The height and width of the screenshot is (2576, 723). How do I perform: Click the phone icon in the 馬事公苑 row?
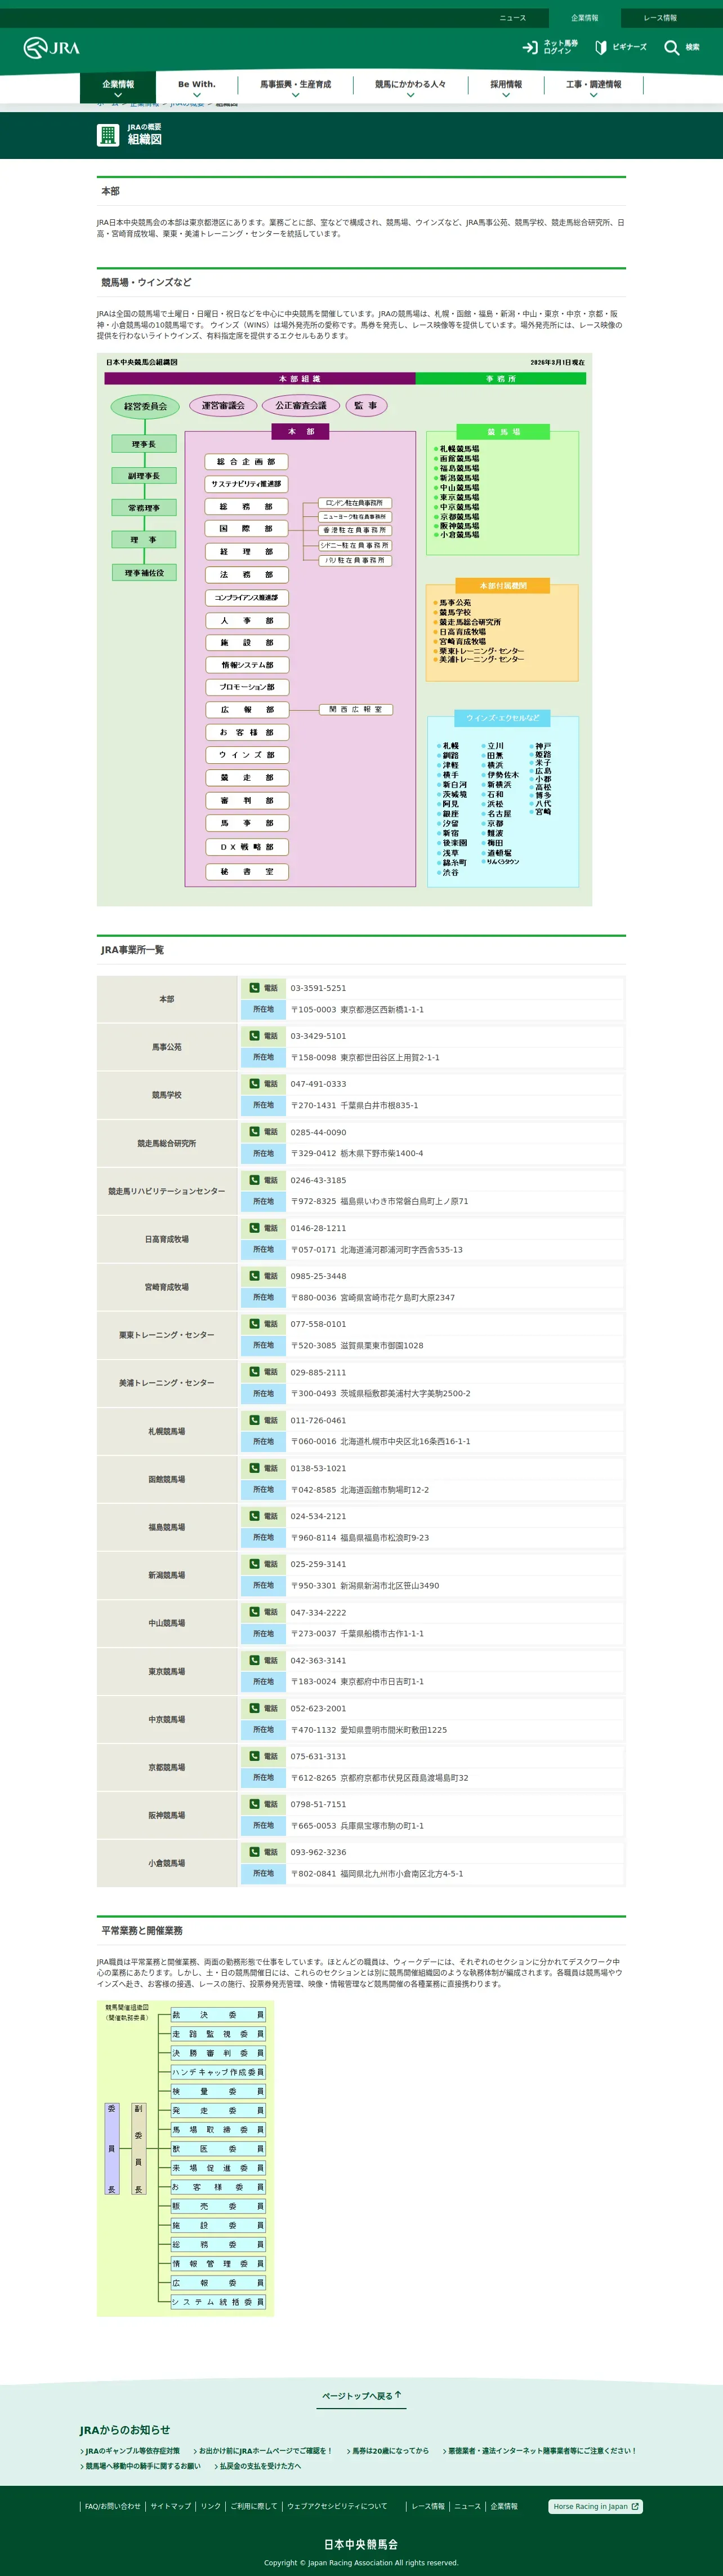click(255, 1036)
